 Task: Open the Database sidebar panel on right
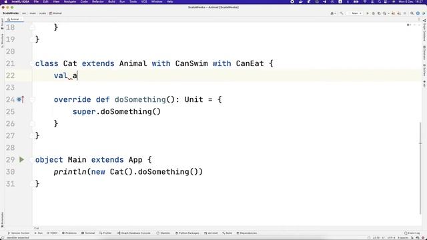pyautogui.click(x=424, y=53)
